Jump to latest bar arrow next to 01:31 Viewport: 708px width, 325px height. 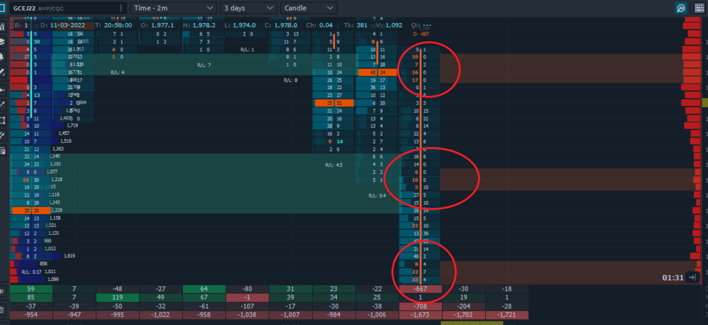692,277
